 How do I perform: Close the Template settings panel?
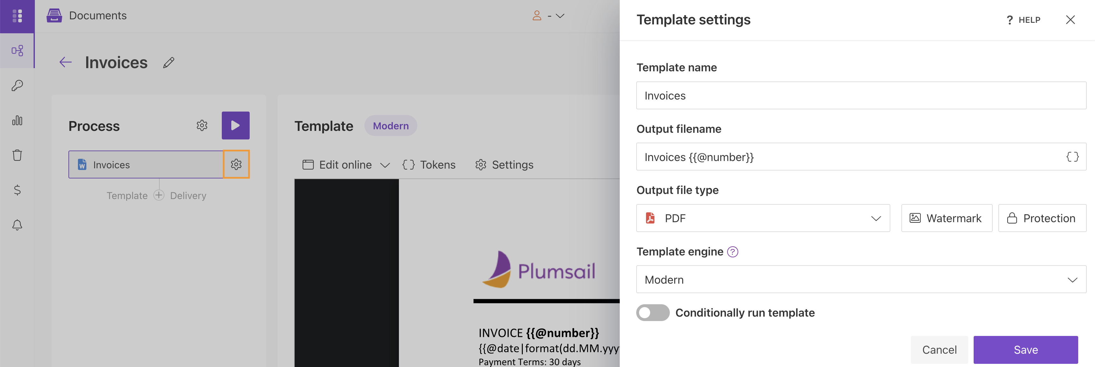point(1070,20)
